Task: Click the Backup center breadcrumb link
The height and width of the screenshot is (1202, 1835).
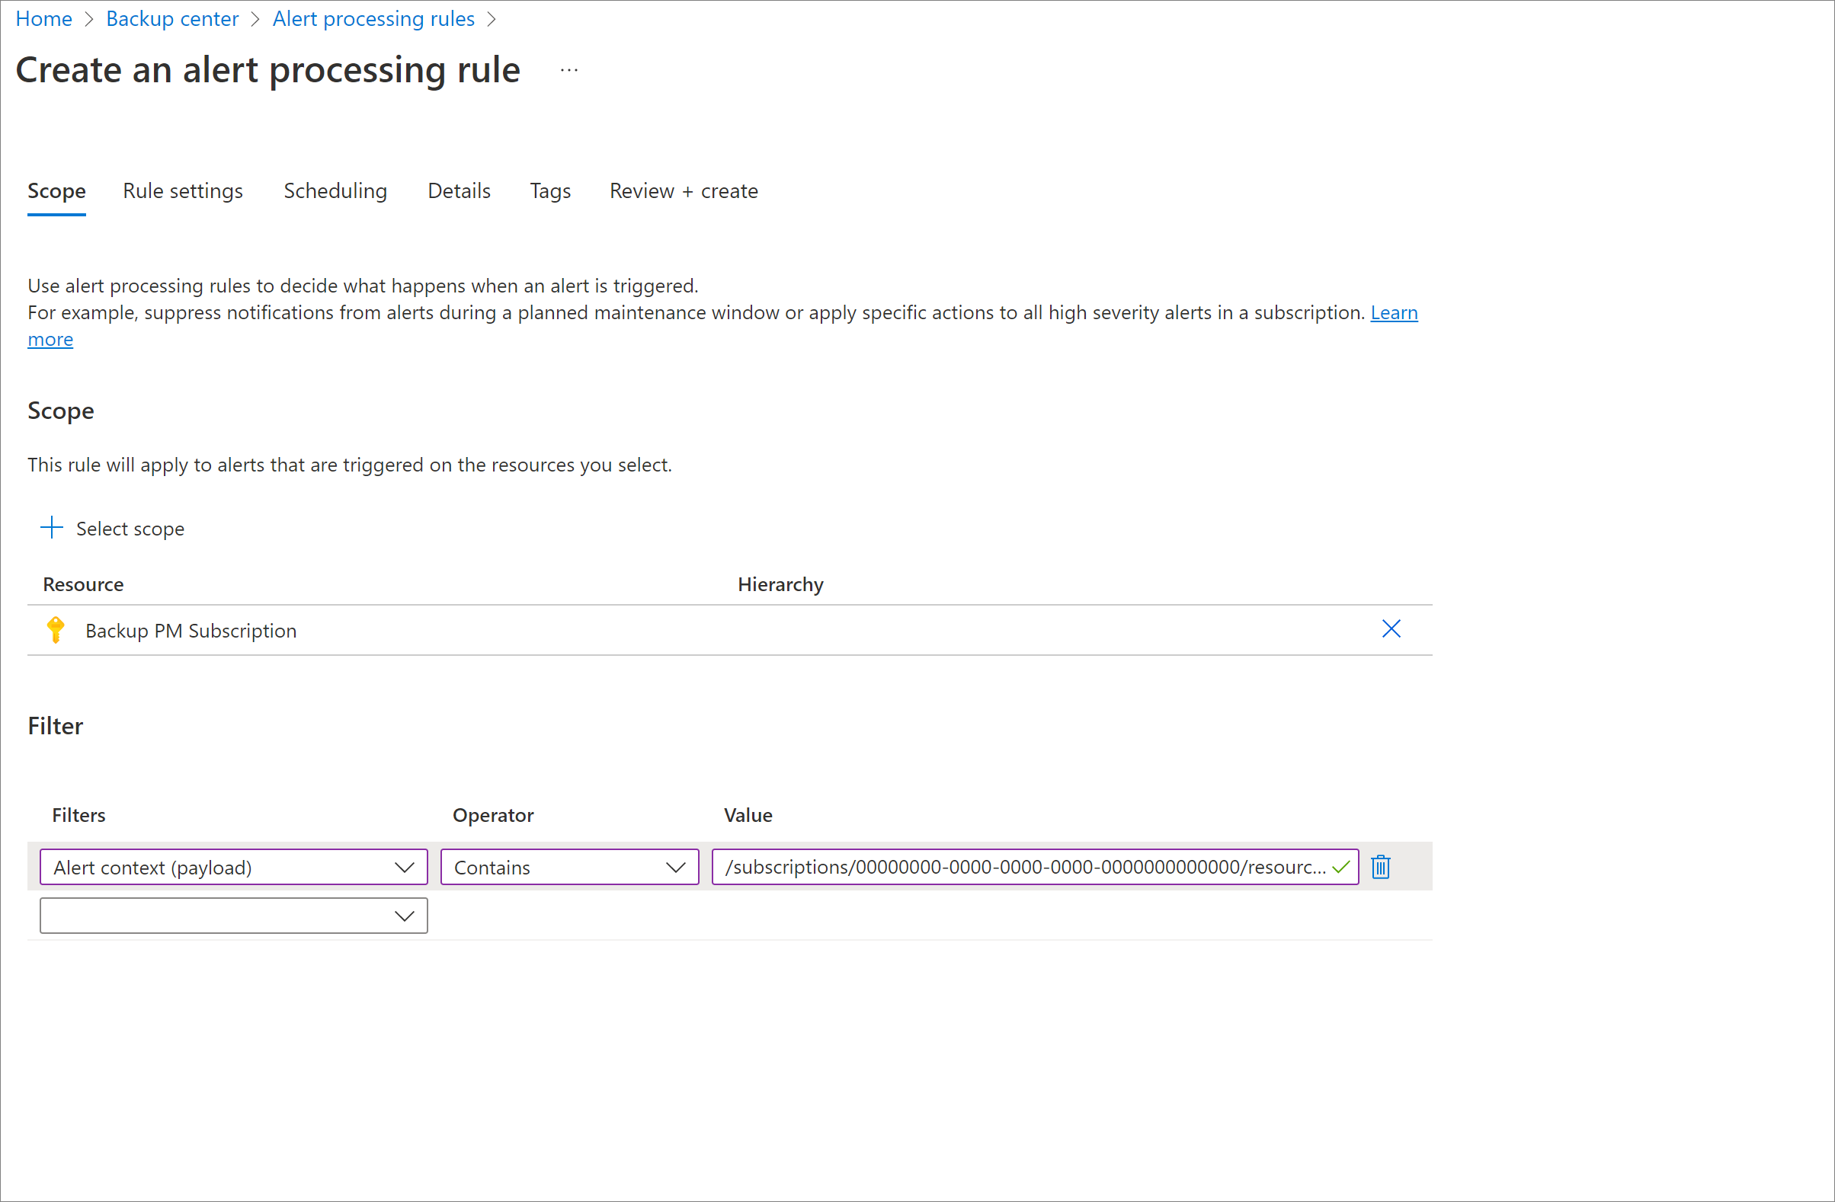Action: pos(171,19)
